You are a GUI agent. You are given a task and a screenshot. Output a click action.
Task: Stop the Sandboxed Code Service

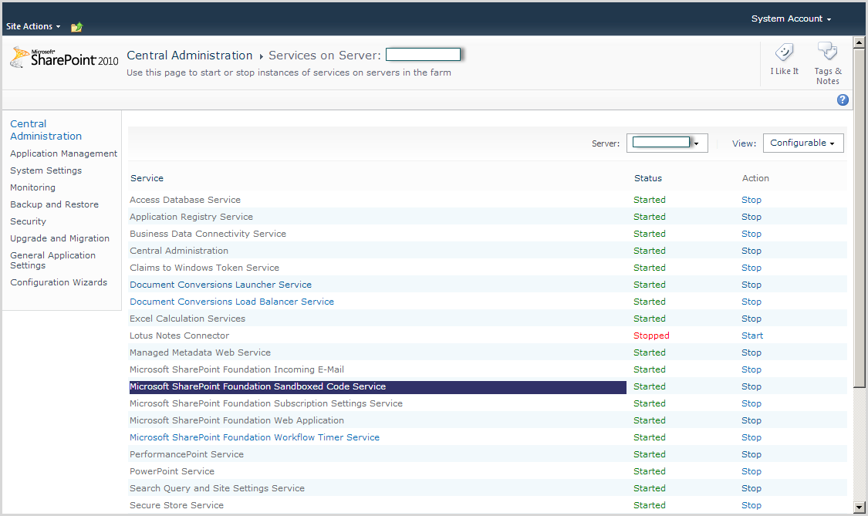(751, 386)
